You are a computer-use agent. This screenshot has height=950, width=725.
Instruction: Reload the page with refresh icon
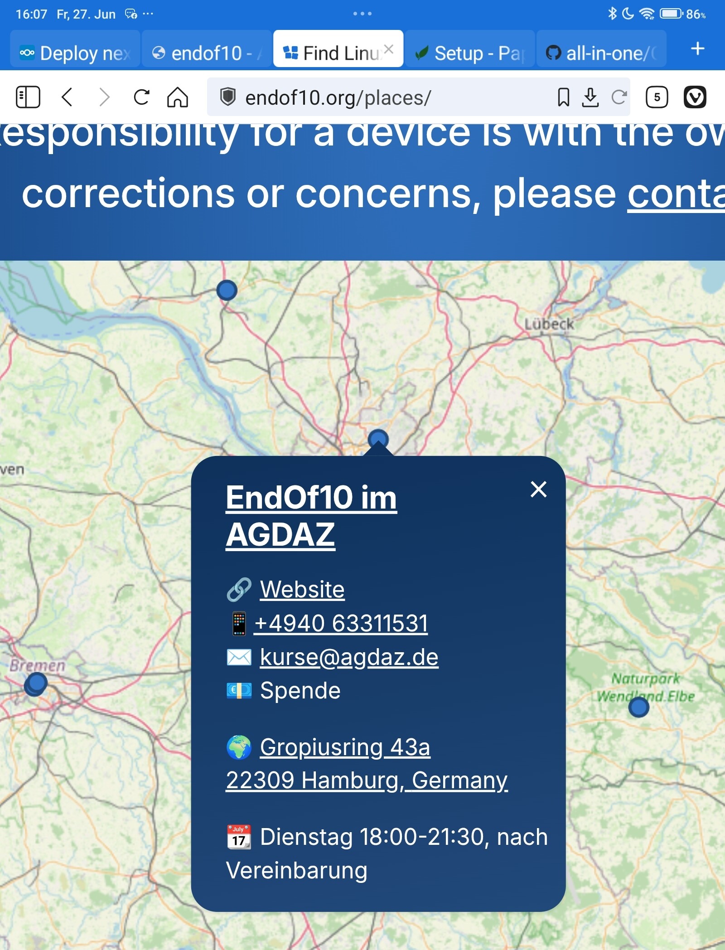tap(141, 97)
